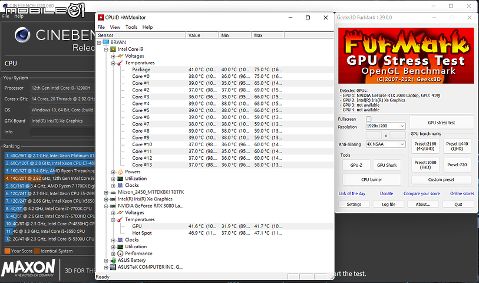Open FurMark Settings
The height and width of the screenshot is (283, 479).
pyautogui.click(x=354, y=205)
